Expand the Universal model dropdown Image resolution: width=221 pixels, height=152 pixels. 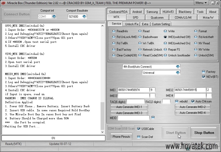(178, 73)
